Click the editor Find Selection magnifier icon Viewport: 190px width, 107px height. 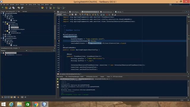pos(80,15)
